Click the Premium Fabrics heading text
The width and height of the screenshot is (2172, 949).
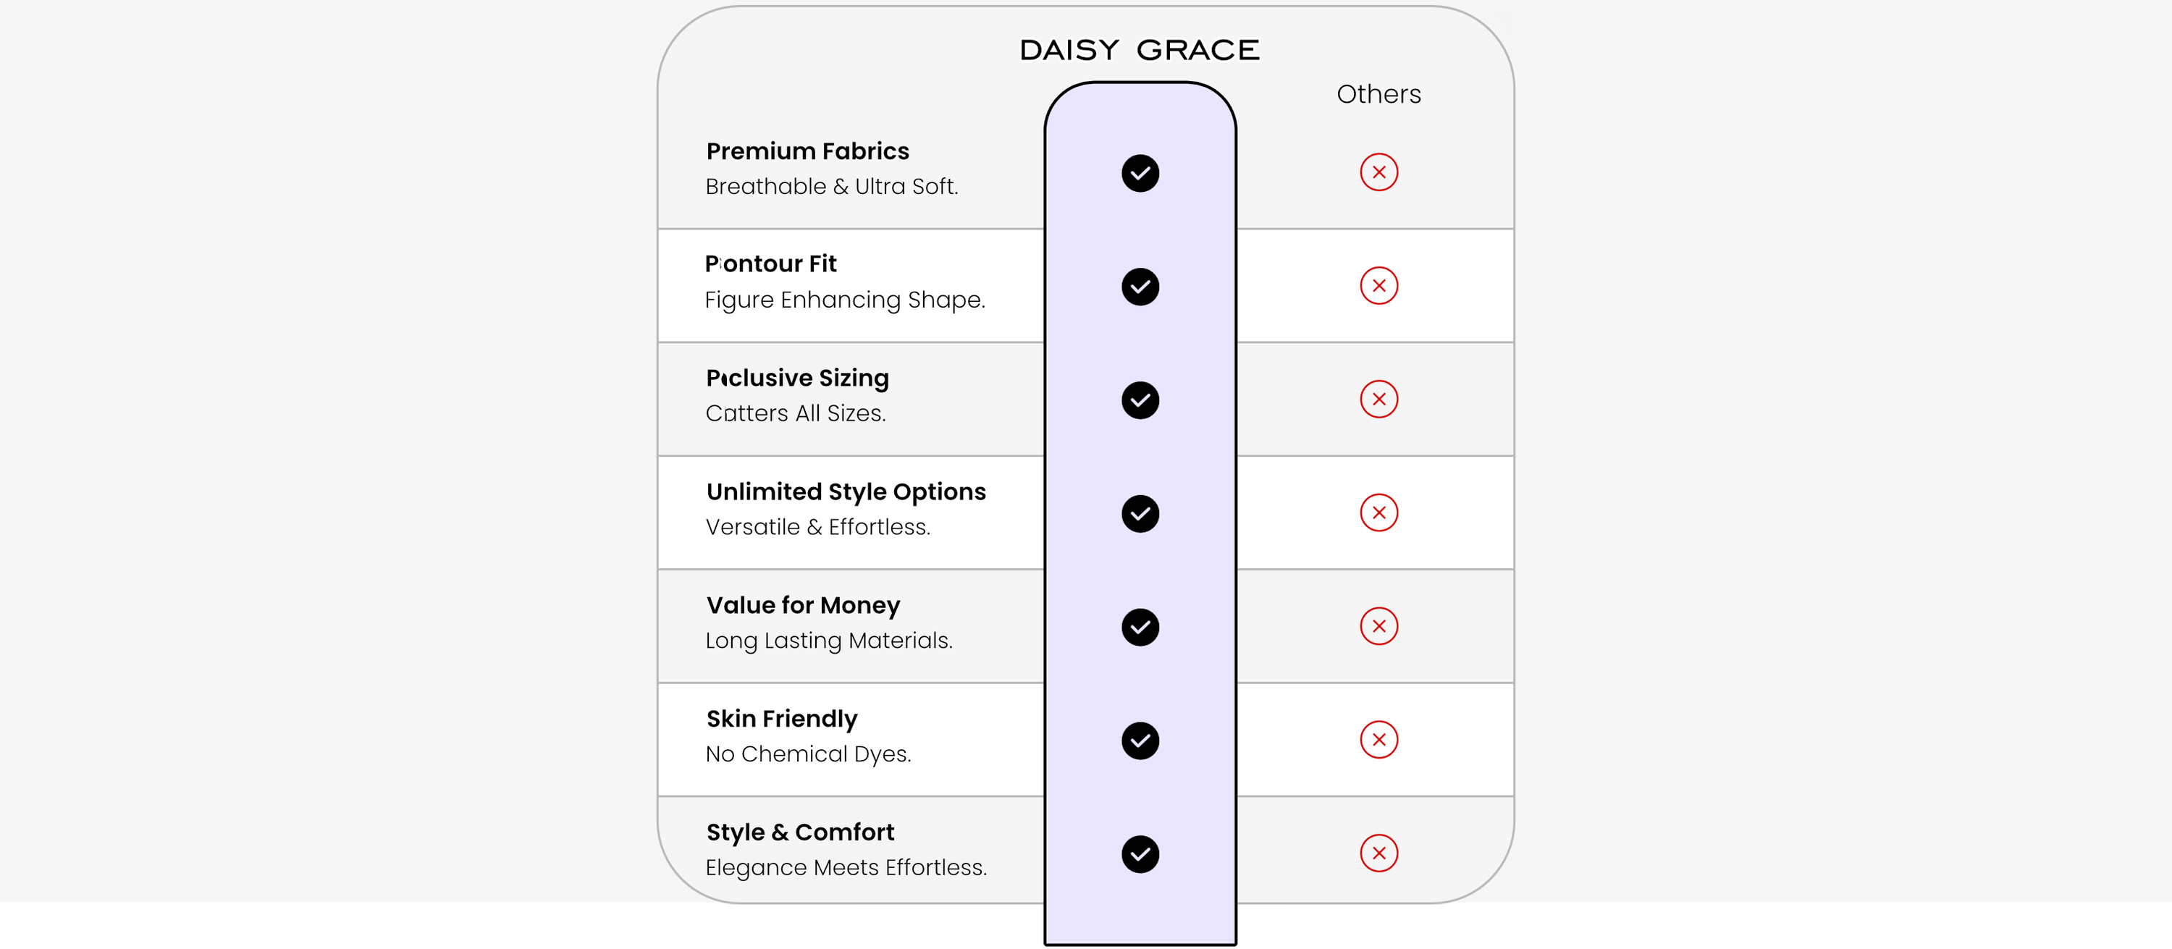coord(807,151)
